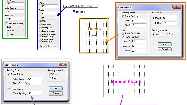The image size is (187, 105).
Task: Click the Decking Board Width field
Action: coord(138,21)
